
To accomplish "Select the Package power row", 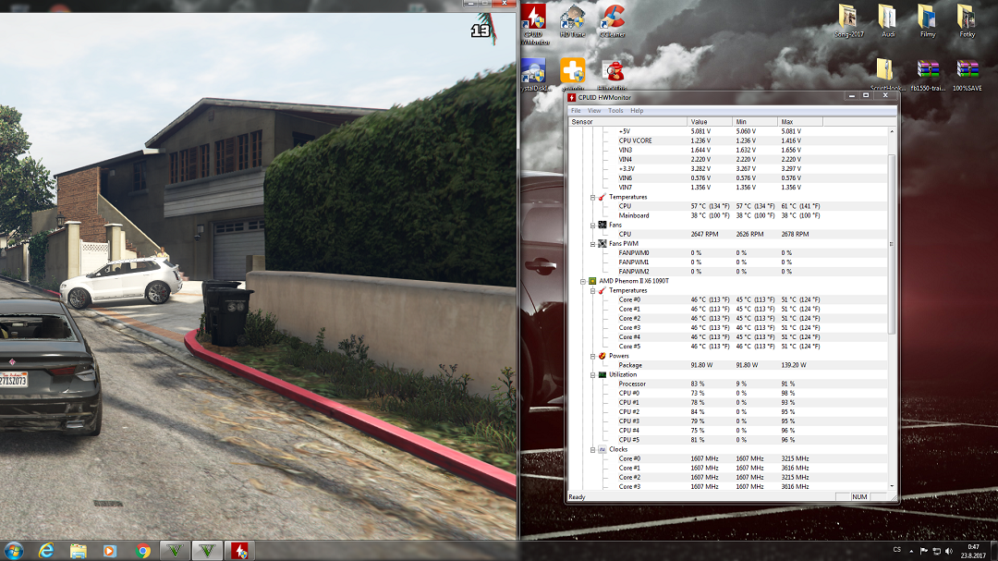I will coord(728,365).
